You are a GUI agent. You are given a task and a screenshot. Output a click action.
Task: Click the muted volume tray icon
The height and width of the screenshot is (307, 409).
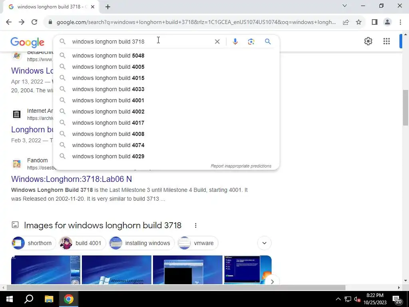pyautogui.click(x=357, y=299)
